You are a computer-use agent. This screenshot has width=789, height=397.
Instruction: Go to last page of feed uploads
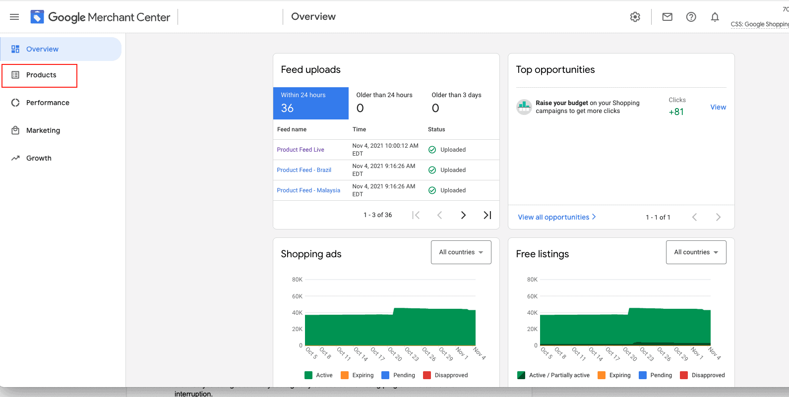(x=487, y=215)
